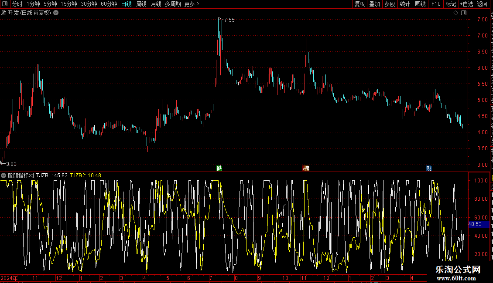Click the 2024年 label on the time axis

(x=9, y=278)
